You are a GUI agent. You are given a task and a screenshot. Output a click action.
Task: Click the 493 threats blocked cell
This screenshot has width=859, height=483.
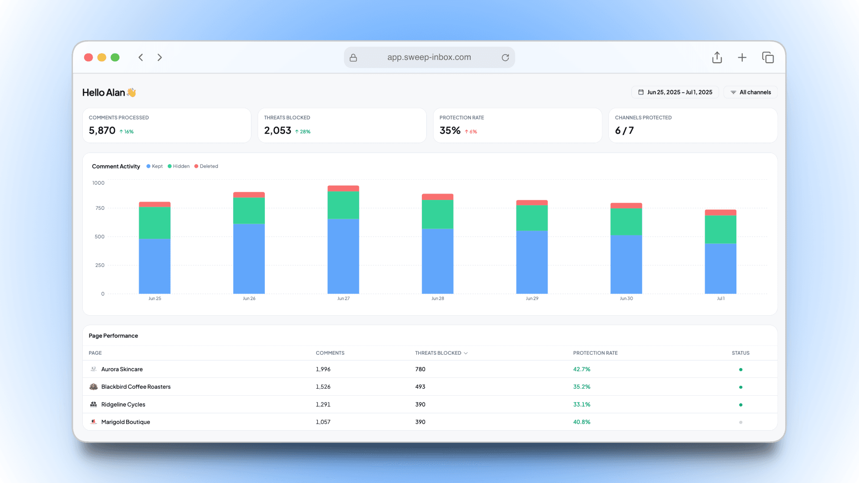[420, 387]
